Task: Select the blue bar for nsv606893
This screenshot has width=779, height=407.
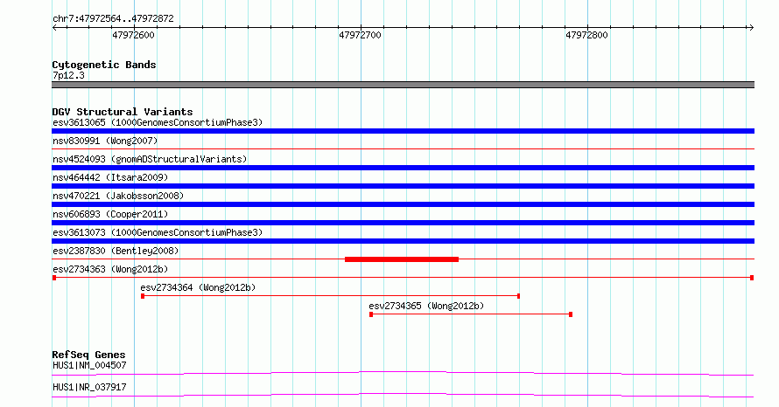Action: pos(403,223)
